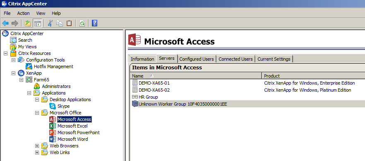Collapse the Microsoft Office folder
This screenshot has height=161, width=365.
(37, 113)
